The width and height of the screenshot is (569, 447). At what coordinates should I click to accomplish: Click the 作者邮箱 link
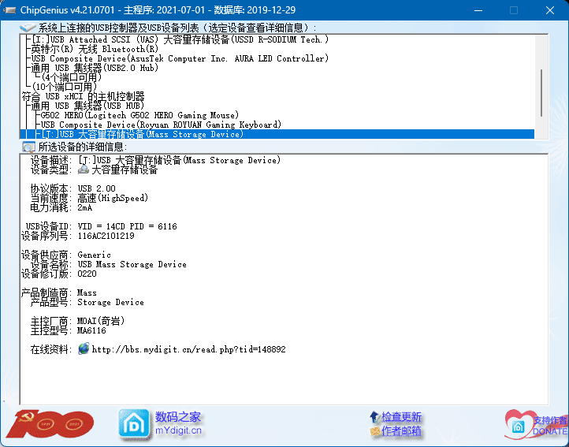pyautogui.click(x=401, y=431)
